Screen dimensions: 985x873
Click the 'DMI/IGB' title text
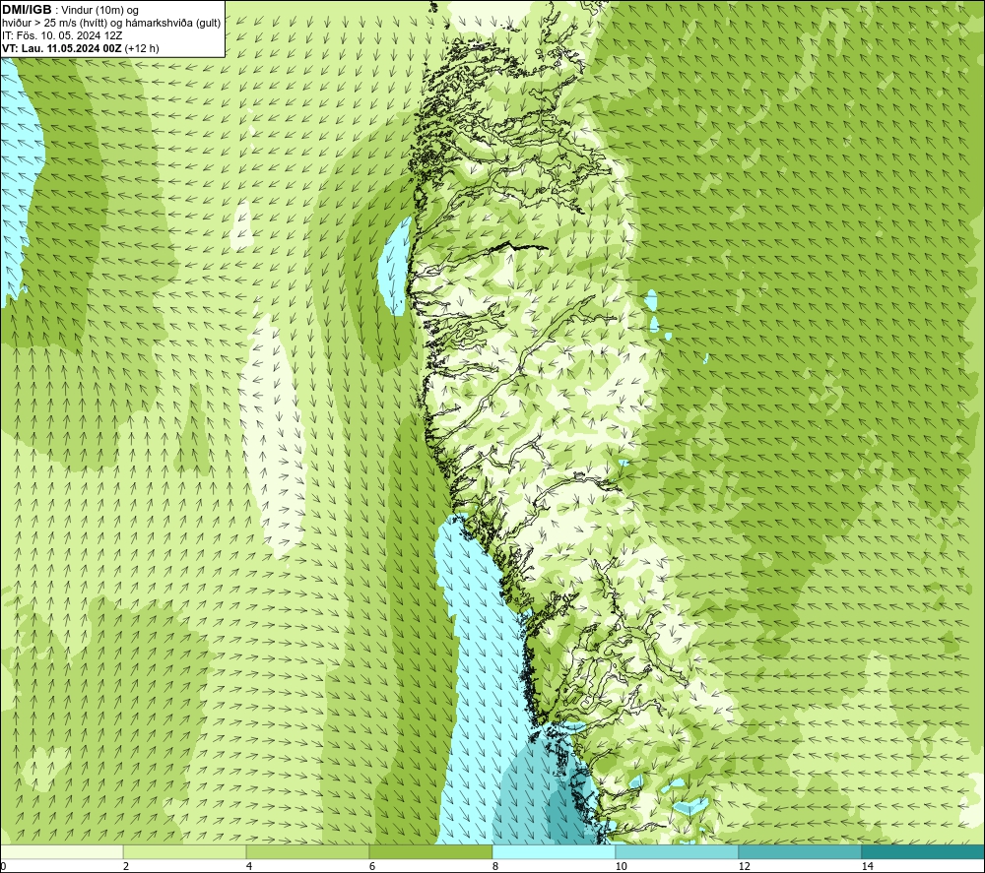tap(27, 10)
